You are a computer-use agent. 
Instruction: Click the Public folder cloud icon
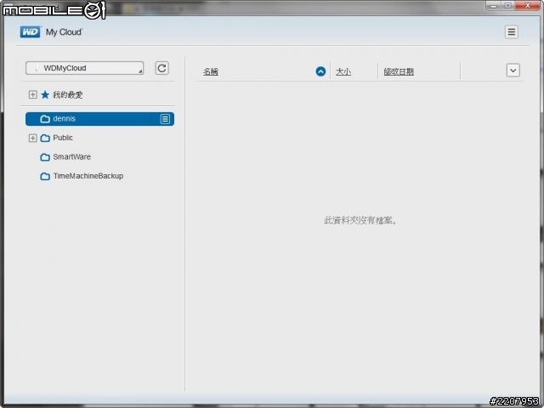tap(45, 138)
